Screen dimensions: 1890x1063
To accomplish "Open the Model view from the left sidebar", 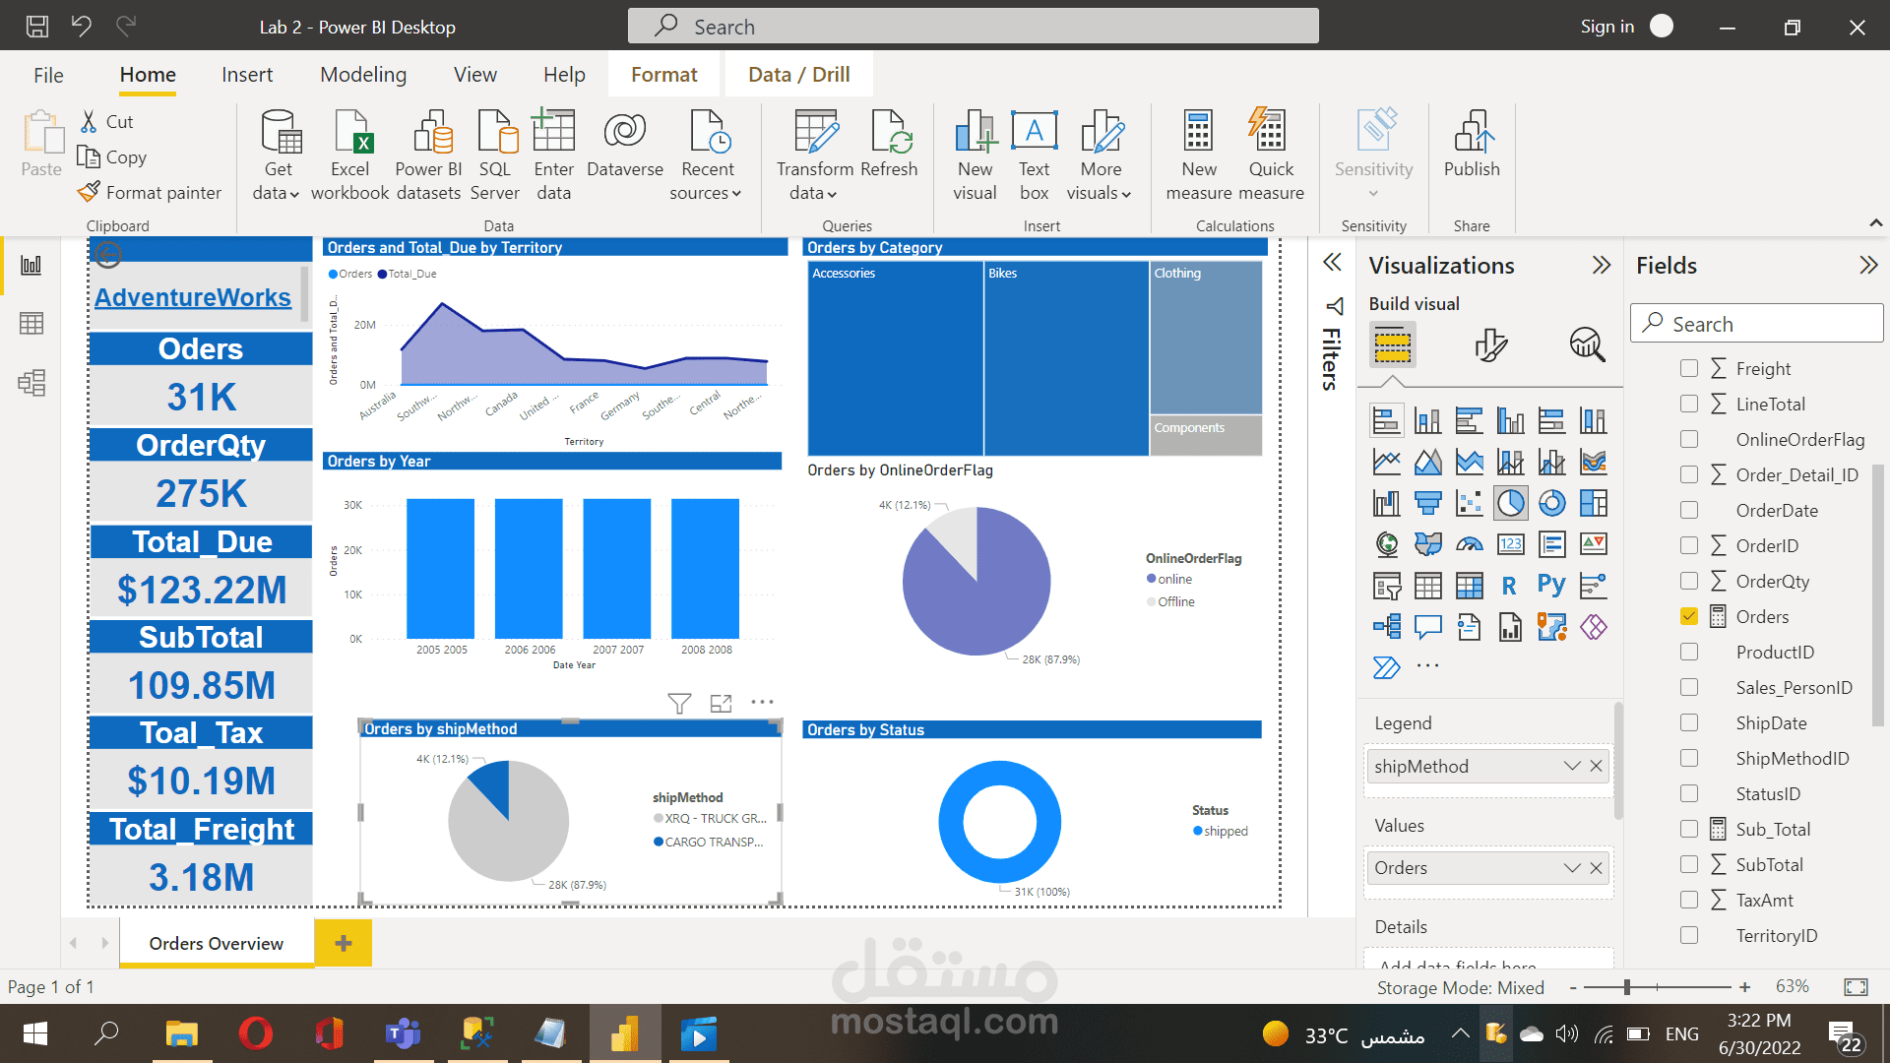I will point(32,384).
